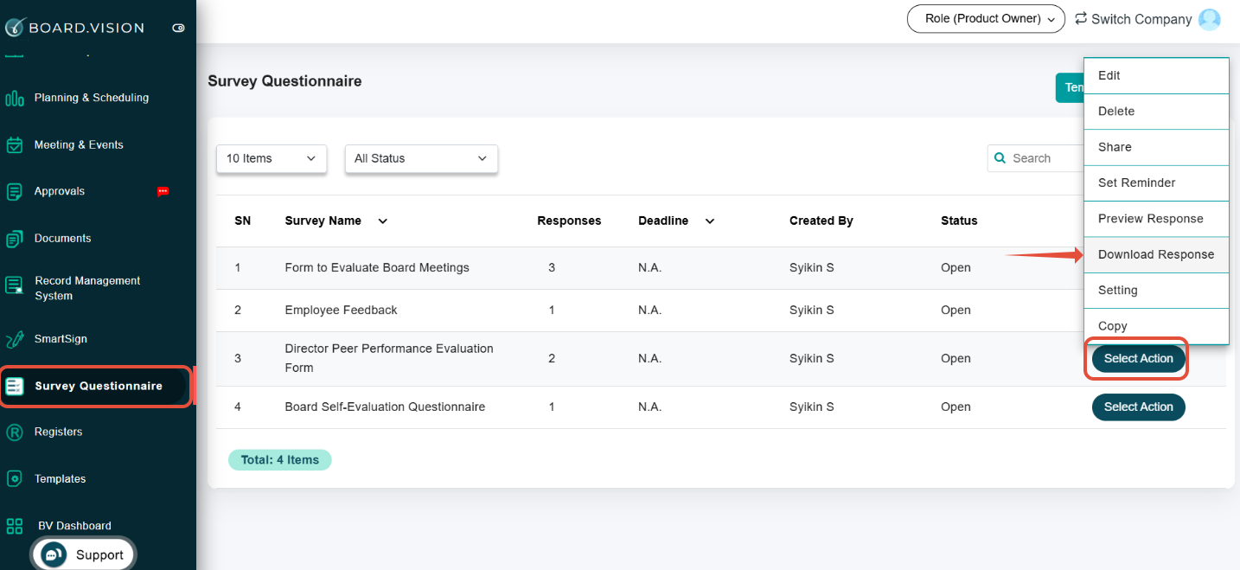This screenshot has height=570, width=1240.
Task: Expand the Role (Product Owner) dropdown
Action: pos(985,19)
